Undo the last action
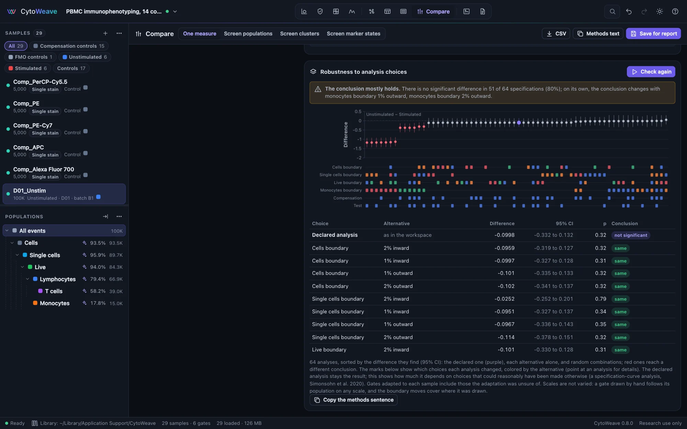This screenshot has width=687, height=429. [629, 11]
